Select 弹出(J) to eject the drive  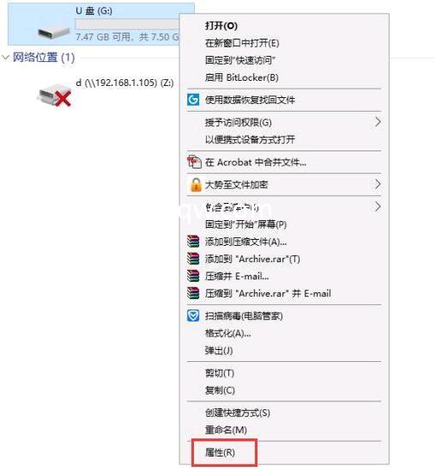click(x=219, y=351)
